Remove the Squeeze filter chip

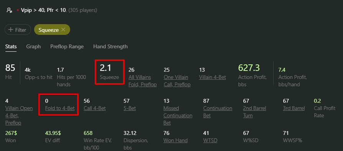coord(63,30)
